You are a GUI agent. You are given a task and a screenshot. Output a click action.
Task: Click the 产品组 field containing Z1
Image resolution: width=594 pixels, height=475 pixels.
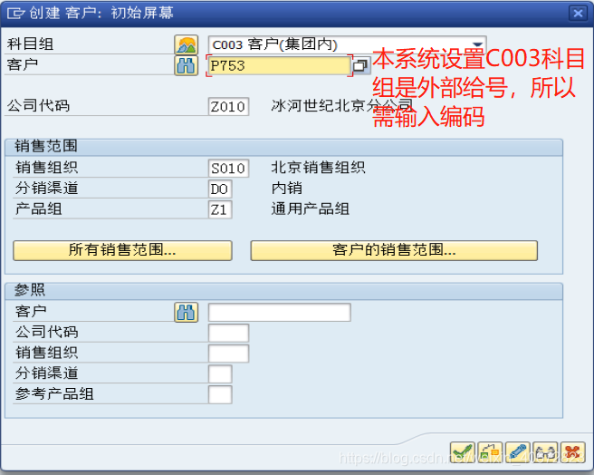click(x=220, y=209)
